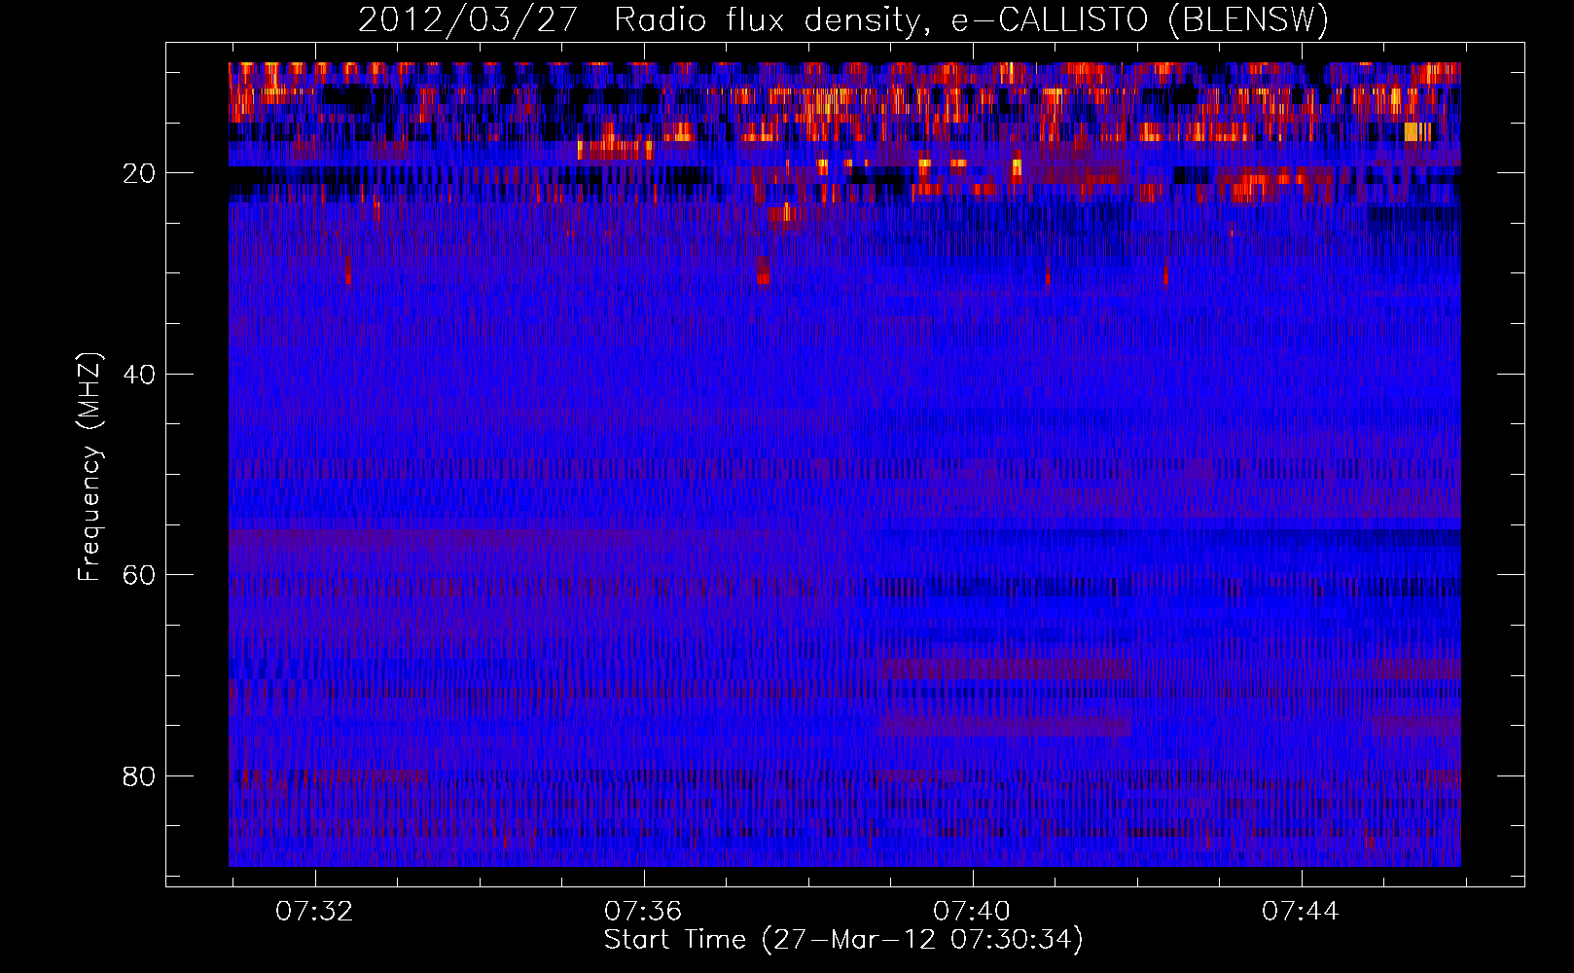The height and width of the screenshot is (973, 1574).
Task: Click the 'Start Time (27-Mar-12 07:30:34)' label
Action: click(x=843, y=940)
